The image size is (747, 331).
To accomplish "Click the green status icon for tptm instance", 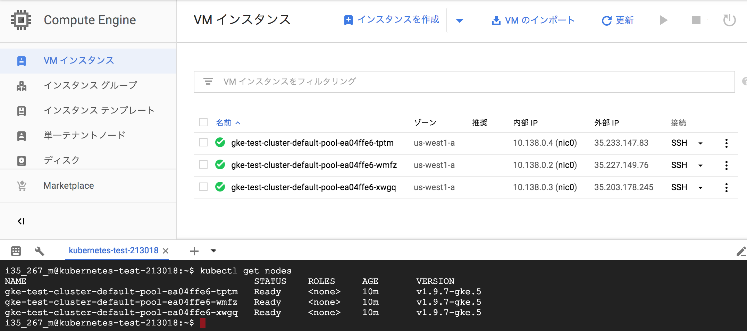I will coord(220,143).
